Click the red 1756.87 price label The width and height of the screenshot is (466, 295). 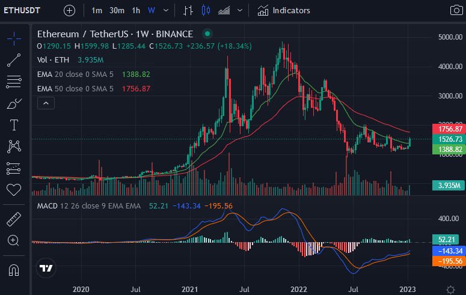449,129
